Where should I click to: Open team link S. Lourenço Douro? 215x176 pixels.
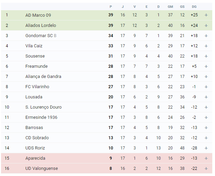pyautogui.click(x=44, y=107)
